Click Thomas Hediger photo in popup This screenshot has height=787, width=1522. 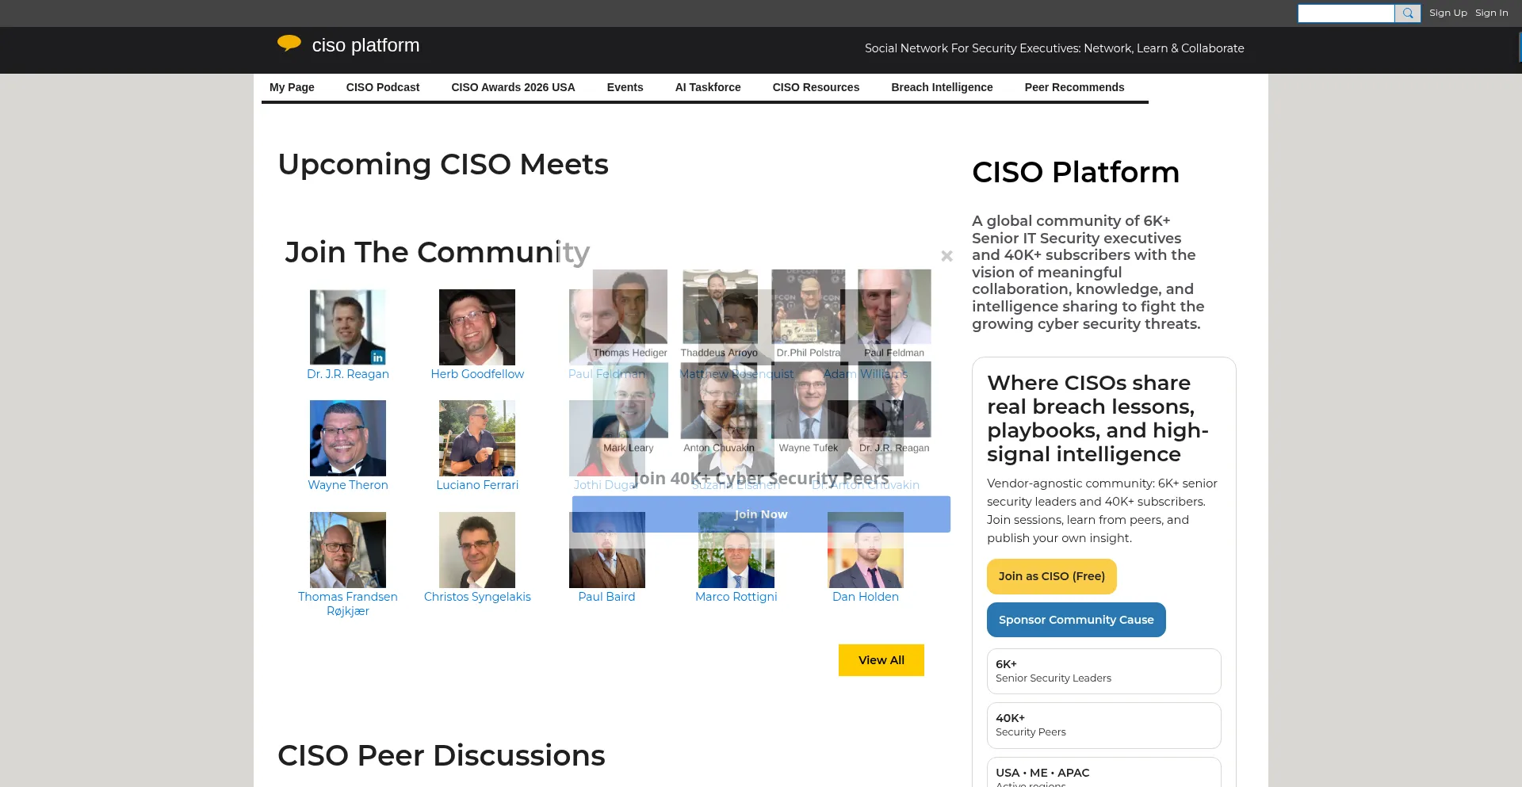[630, 307]
